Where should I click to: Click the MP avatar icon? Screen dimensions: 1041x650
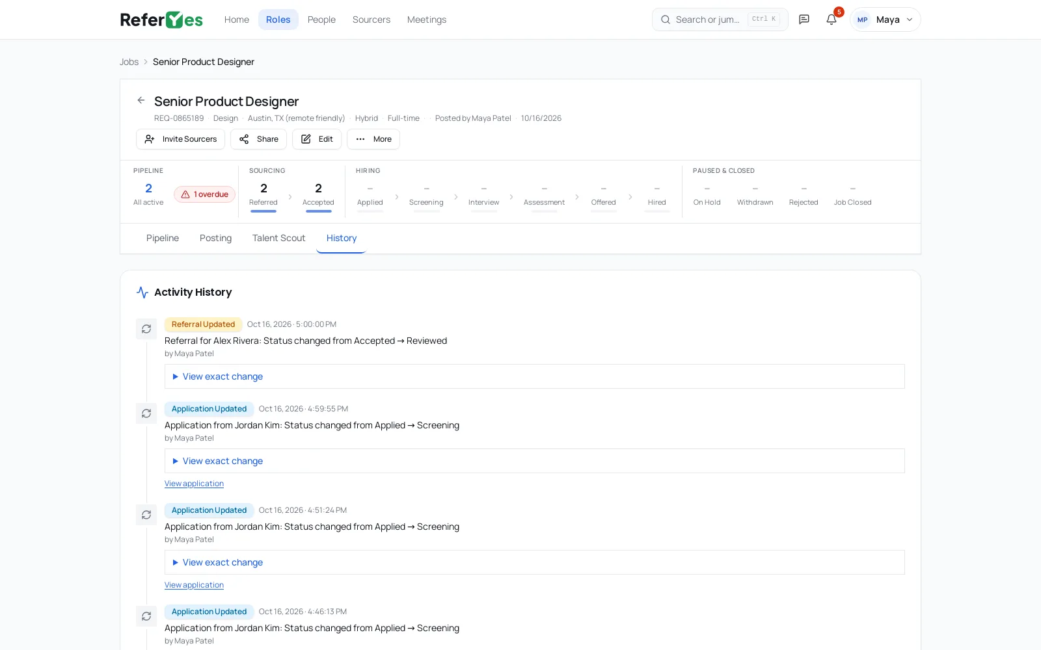pos(863,19)
